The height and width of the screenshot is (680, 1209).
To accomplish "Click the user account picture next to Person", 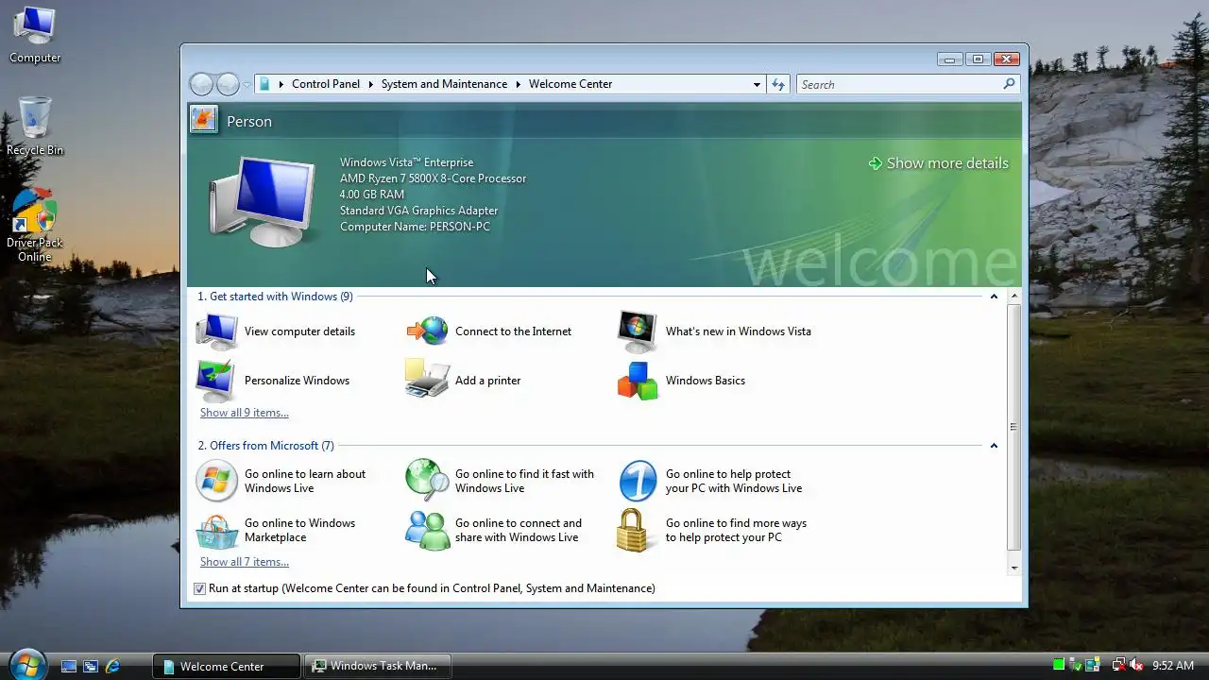I will pyautogui.click(x=203, y=120).
